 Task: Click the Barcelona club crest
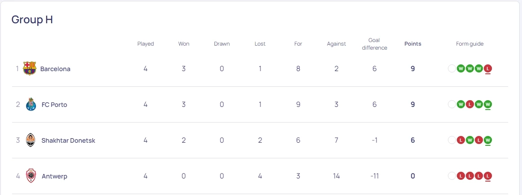29,68
